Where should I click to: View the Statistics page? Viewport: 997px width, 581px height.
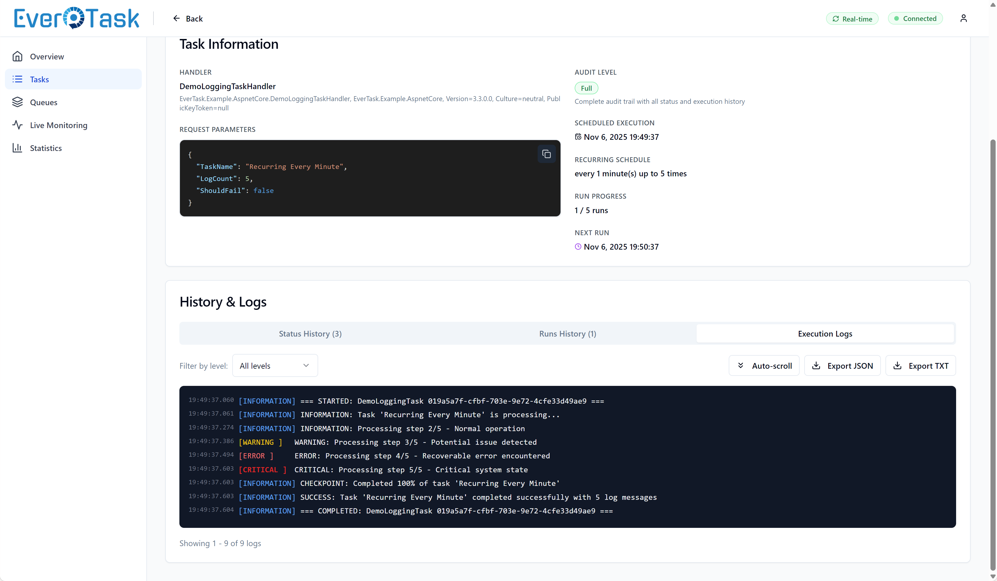(x=46, y=148)
